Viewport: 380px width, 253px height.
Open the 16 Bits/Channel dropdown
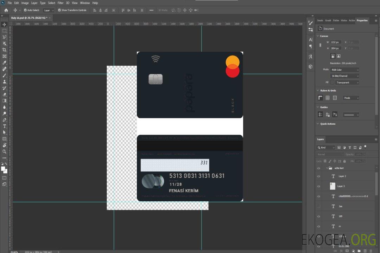point(344,76)
